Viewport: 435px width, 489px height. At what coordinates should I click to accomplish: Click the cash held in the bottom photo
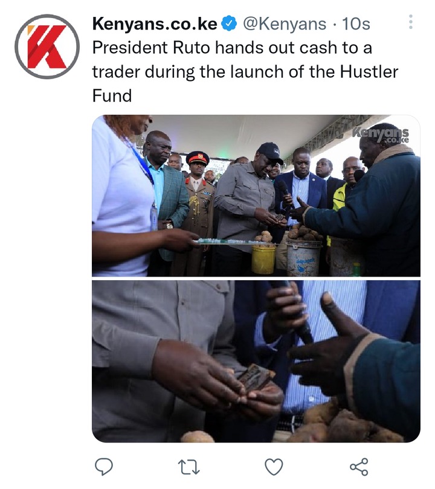click(x=254, y=379)
